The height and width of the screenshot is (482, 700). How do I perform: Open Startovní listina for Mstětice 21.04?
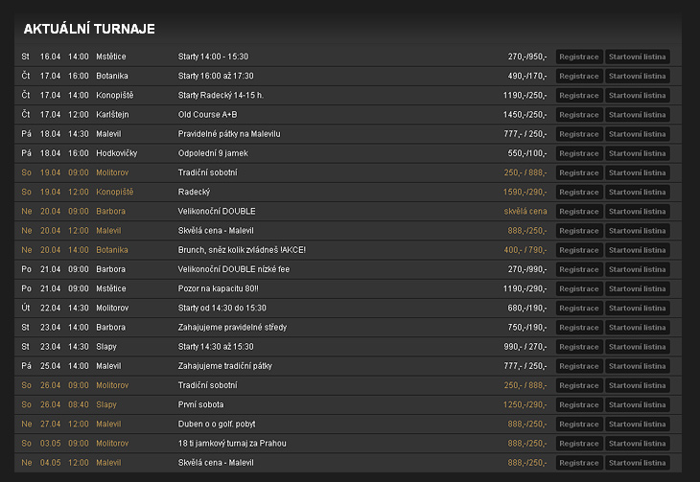tap(637, 288)
